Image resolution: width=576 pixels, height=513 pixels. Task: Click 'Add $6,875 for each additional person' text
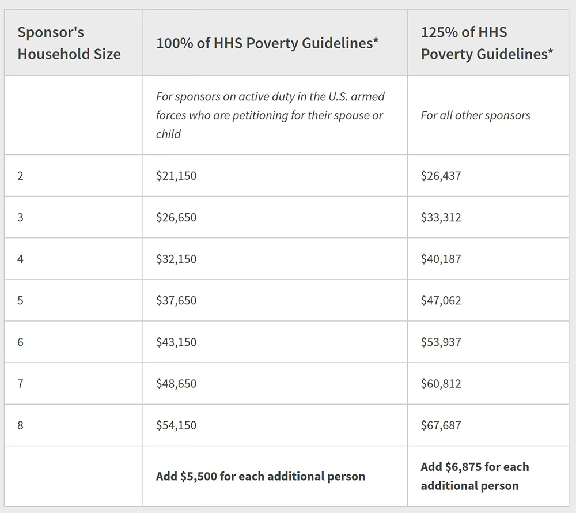(x=475, y=476)
